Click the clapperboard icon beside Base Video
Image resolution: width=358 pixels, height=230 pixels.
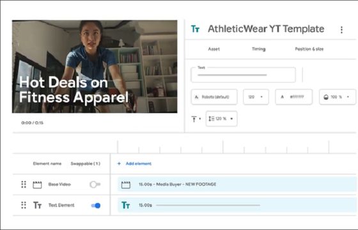click(x=37, y=185)
